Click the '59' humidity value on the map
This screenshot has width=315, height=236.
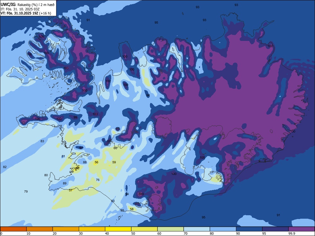(114, 162)
